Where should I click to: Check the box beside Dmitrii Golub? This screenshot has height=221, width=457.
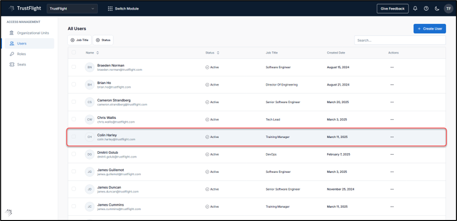[x=74, y=154]
